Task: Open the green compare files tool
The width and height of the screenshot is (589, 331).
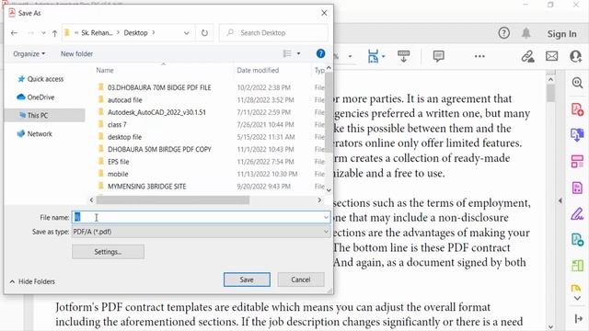Action: [x=577, y=266]
